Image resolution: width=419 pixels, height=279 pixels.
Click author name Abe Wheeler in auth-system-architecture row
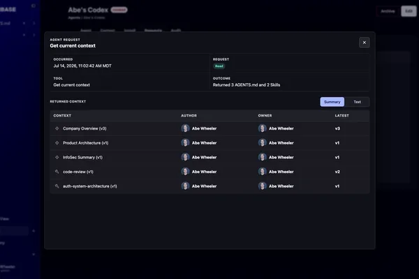(204, 186)
